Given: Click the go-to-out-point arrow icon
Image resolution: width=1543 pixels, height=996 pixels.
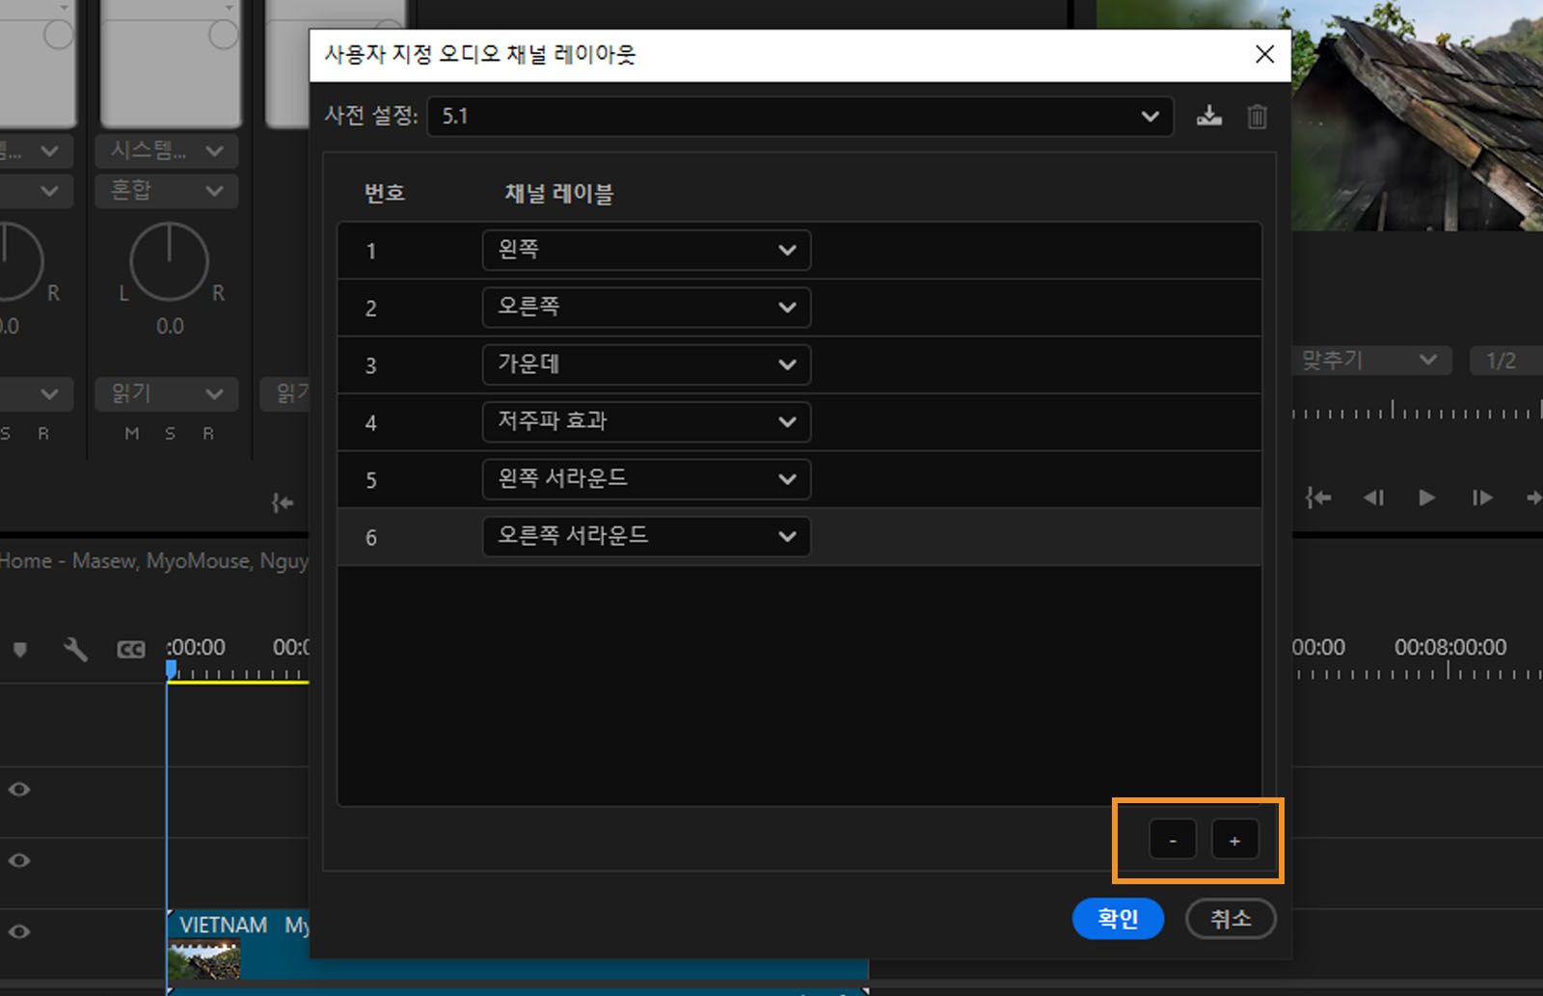Looking at the screenshot, I should (x=1535, y=498).
